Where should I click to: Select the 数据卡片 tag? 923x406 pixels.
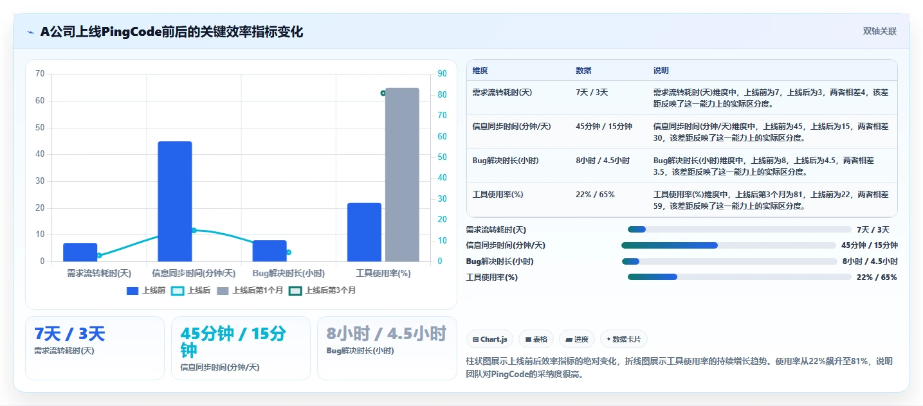click(624, 339)
